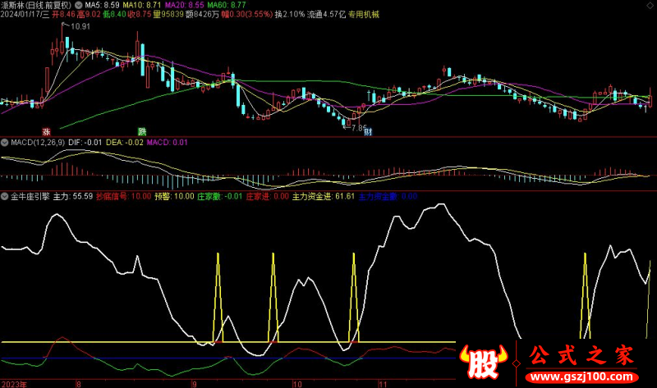This screenshot has height=388, width=657.
Task: Select the MA5 moving average label
Action: point(105,5)
